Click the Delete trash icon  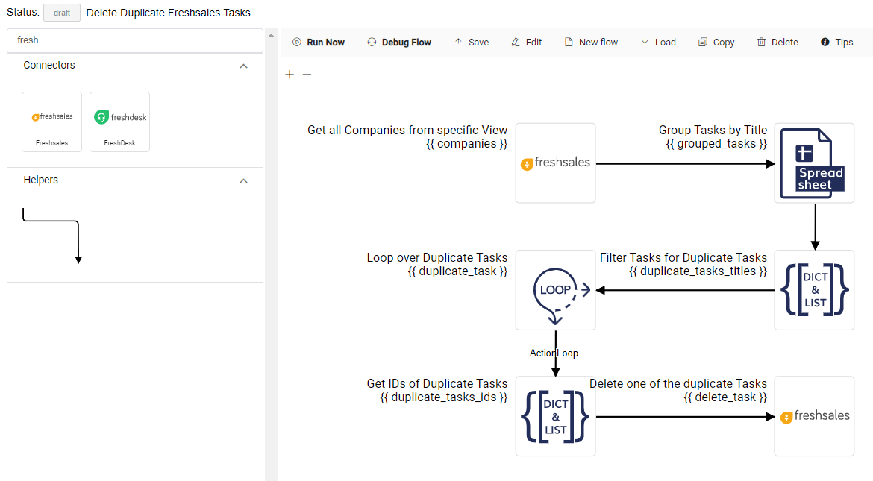coord(761,43)
